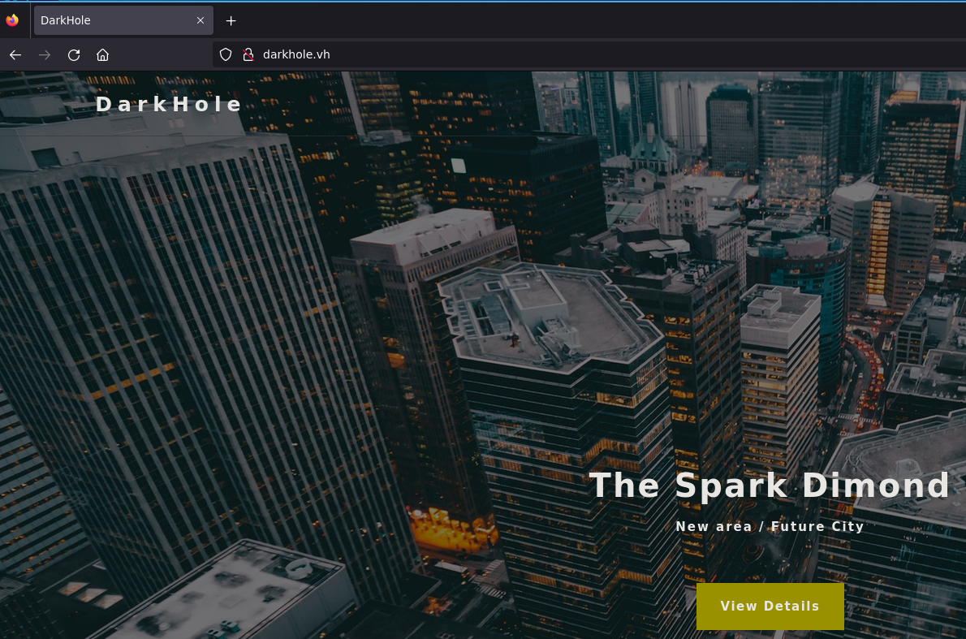Open a new browser tab
The image size is (966, 639).
pos(231,20)
